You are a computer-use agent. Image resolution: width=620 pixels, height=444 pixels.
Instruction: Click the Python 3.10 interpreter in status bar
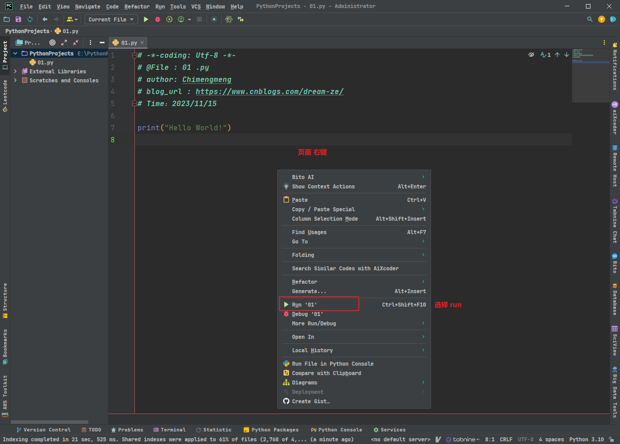pos(586,440)
